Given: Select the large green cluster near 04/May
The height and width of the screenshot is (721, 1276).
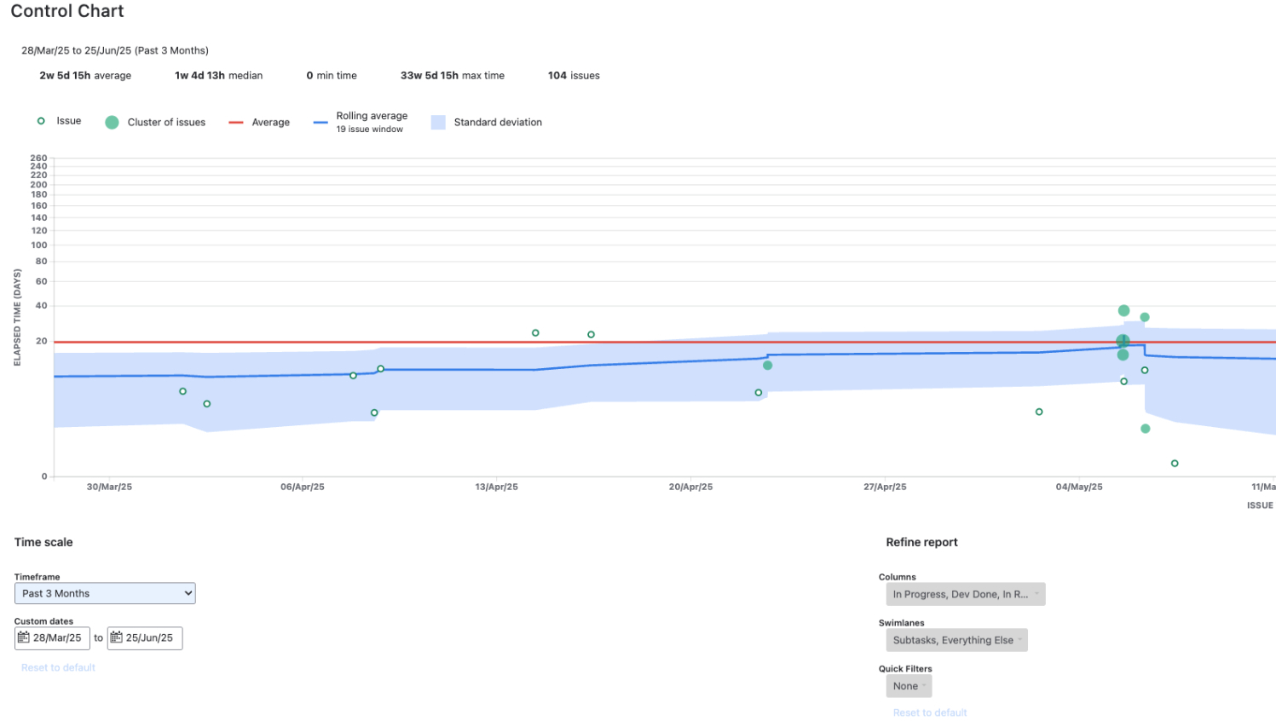Looking at the screenshot, I should coord(1123,340).
